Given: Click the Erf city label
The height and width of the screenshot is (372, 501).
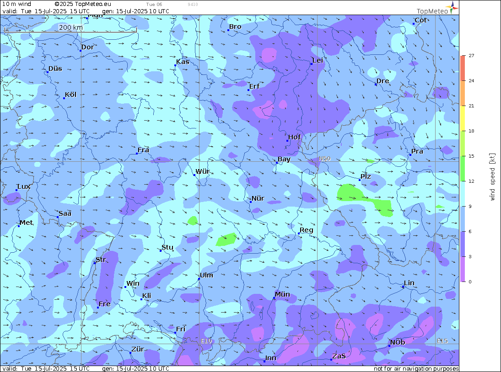Looking at the screenshot, I should (254, 86).
